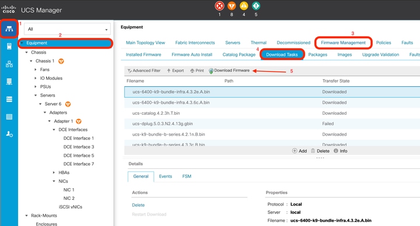Open the SAN navigation rail icon
The image size is (420, 226).
pos(9,82)
